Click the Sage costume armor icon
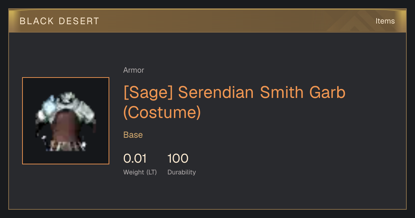This screenshot has height=218, width=415. pos(66,121)
